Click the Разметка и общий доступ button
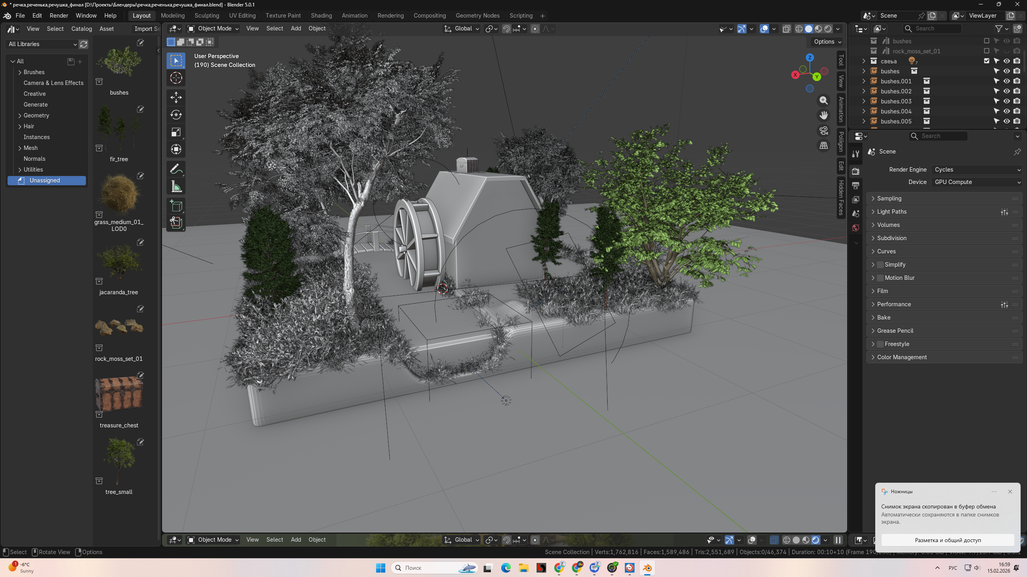This screenshot has height=577, width=1027. 948,540
